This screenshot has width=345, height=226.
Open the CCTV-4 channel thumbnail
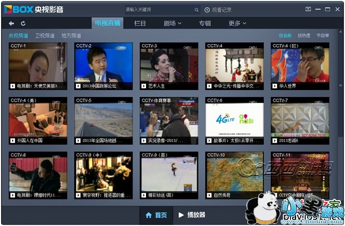tap(234, 66)
